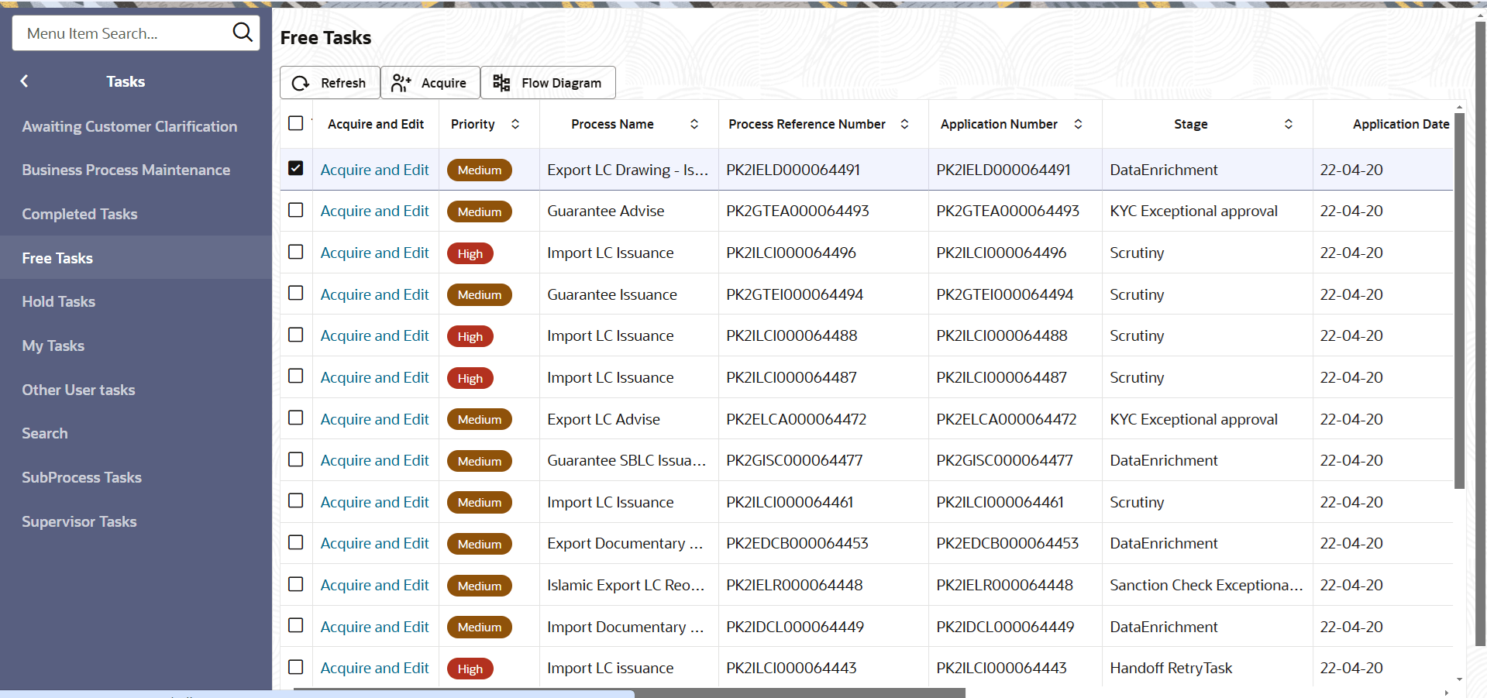This screenshot has width=1487, height=698.
Task: Uncheck the PK2IELD000064491 row checkbox
Action: coord(295,168)
